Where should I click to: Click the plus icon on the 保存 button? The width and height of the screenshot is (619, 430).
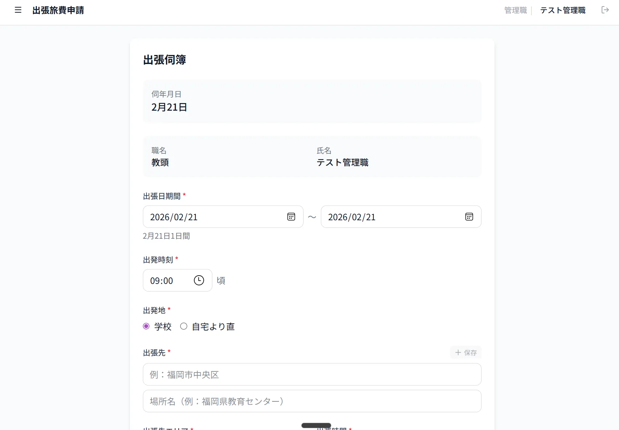(458, 352)
